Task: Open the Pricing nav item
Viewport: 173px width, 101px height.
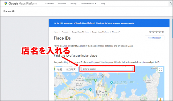Action: point(73,3)
